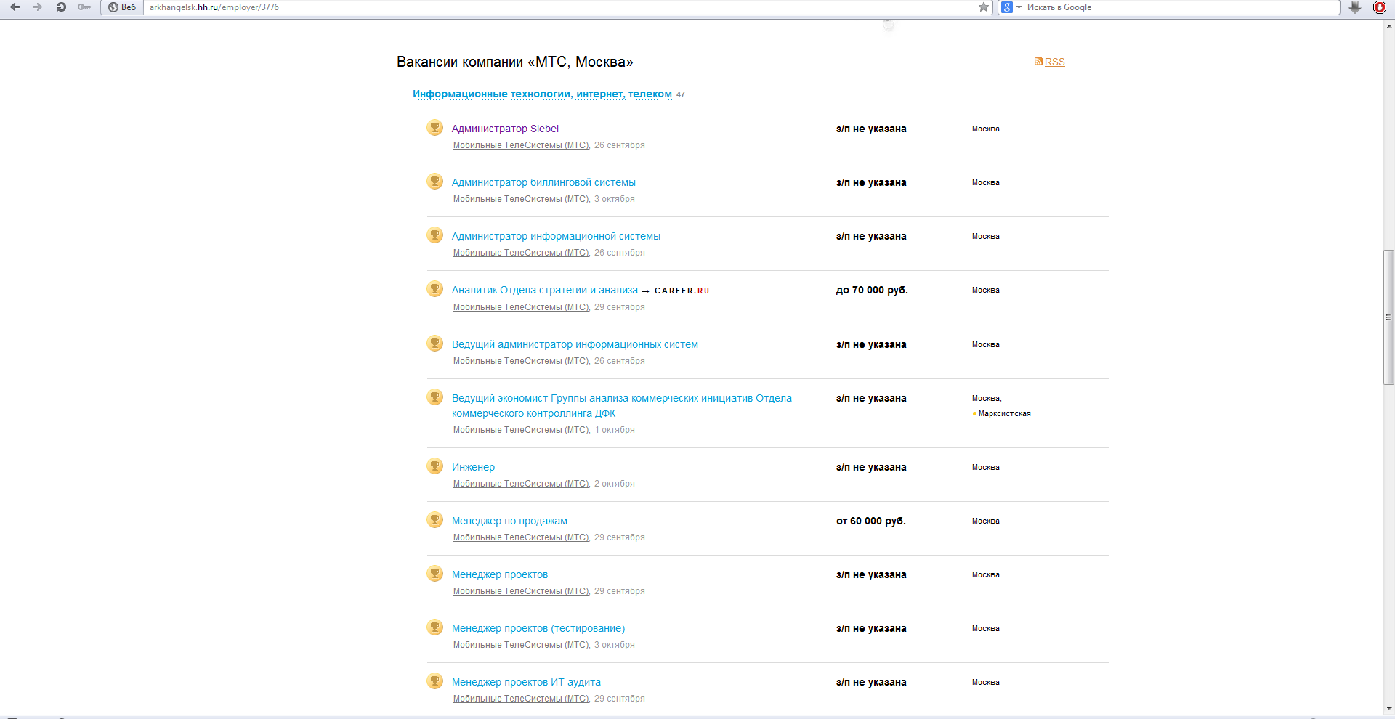
Task: Click trophy icon beside 'Аналитик Отдела стратегии и анализа'
Action: (x=434, y=289)
